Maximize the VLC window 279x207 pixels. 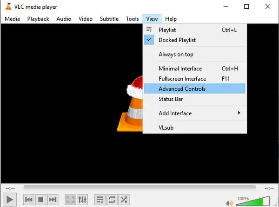[246, 7]
